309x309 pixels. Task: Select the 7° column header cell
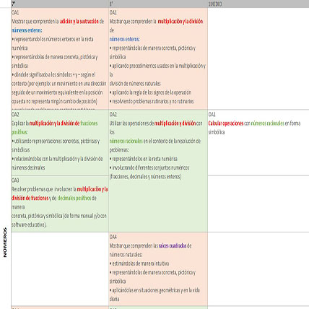pos(60,4)
